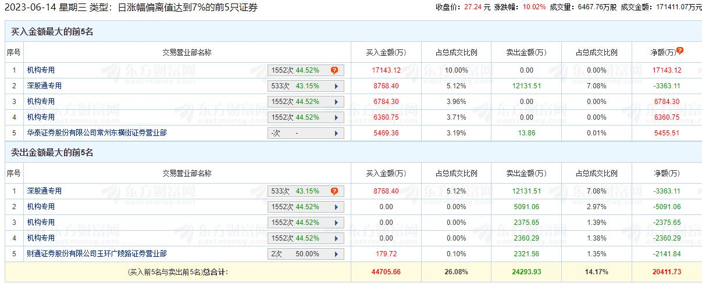Click the question mark beside 净额(万) header
The image size is (702, 283).
click(x=680, y=51)
